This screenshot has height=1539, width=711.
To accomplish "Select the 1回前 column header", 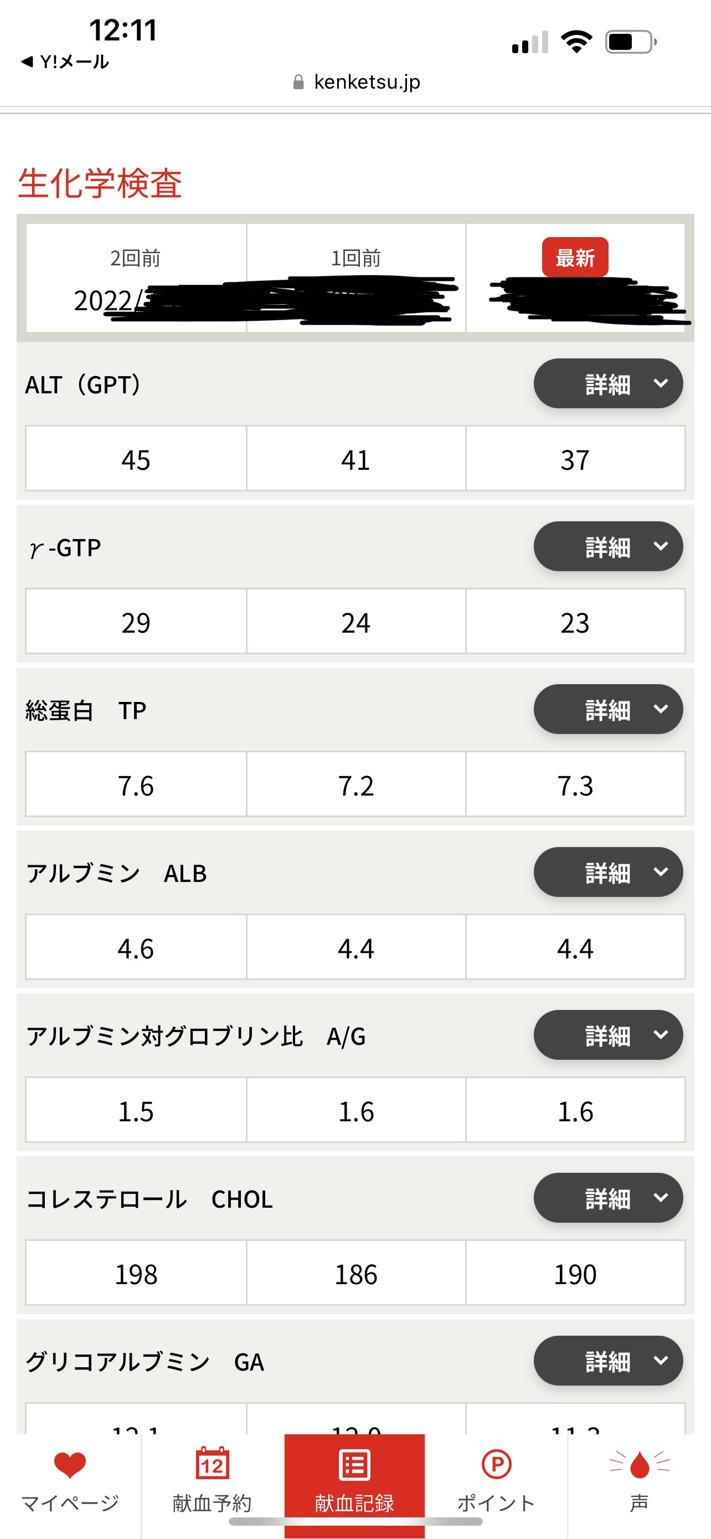I will pyautogui.click(x=356, y=258).
